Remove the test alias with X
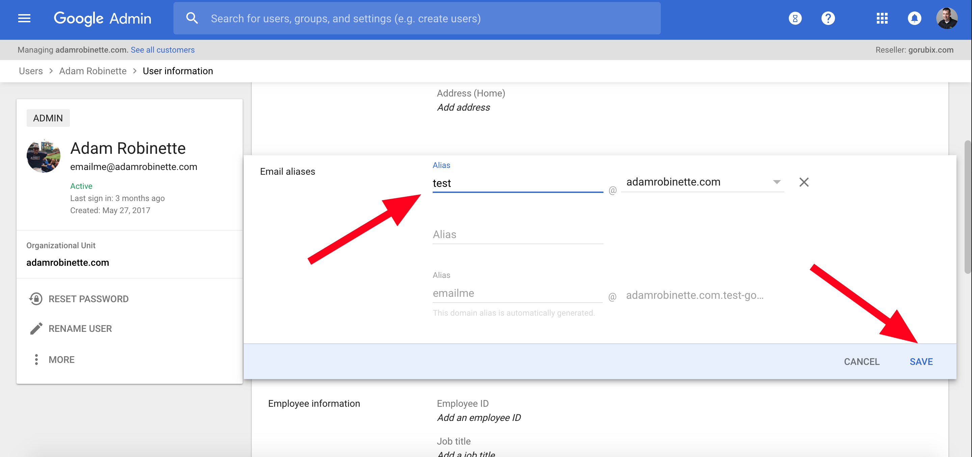This screenshot has height=457, width=972. [804, 182]
